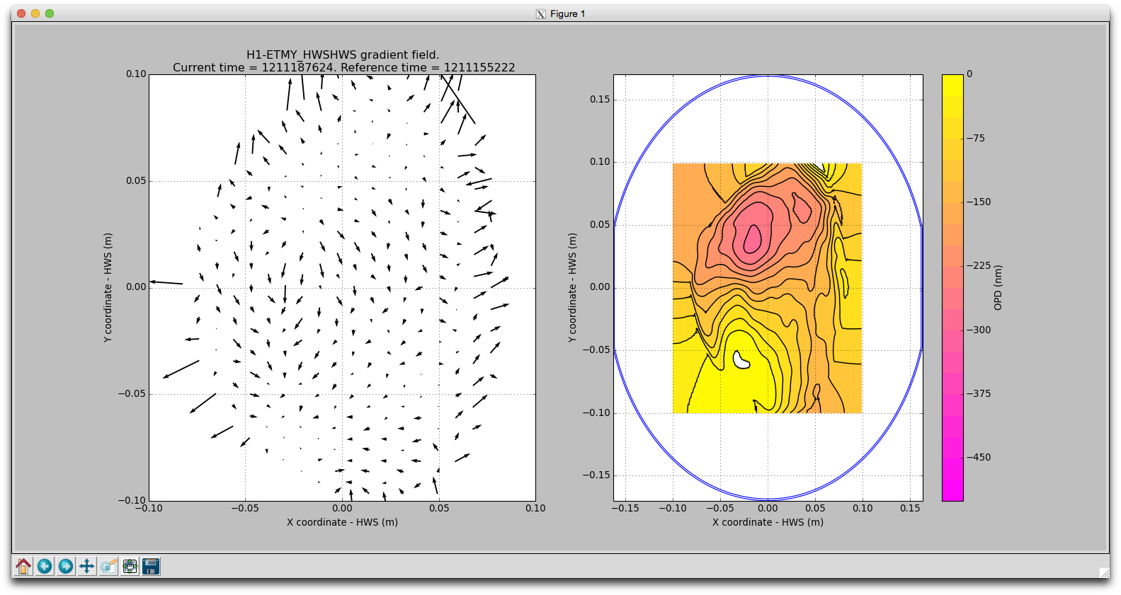This screenshot has height=595, width=1121.
Task: Minimize the Figure 1 window
Action: tap(35, 13)
